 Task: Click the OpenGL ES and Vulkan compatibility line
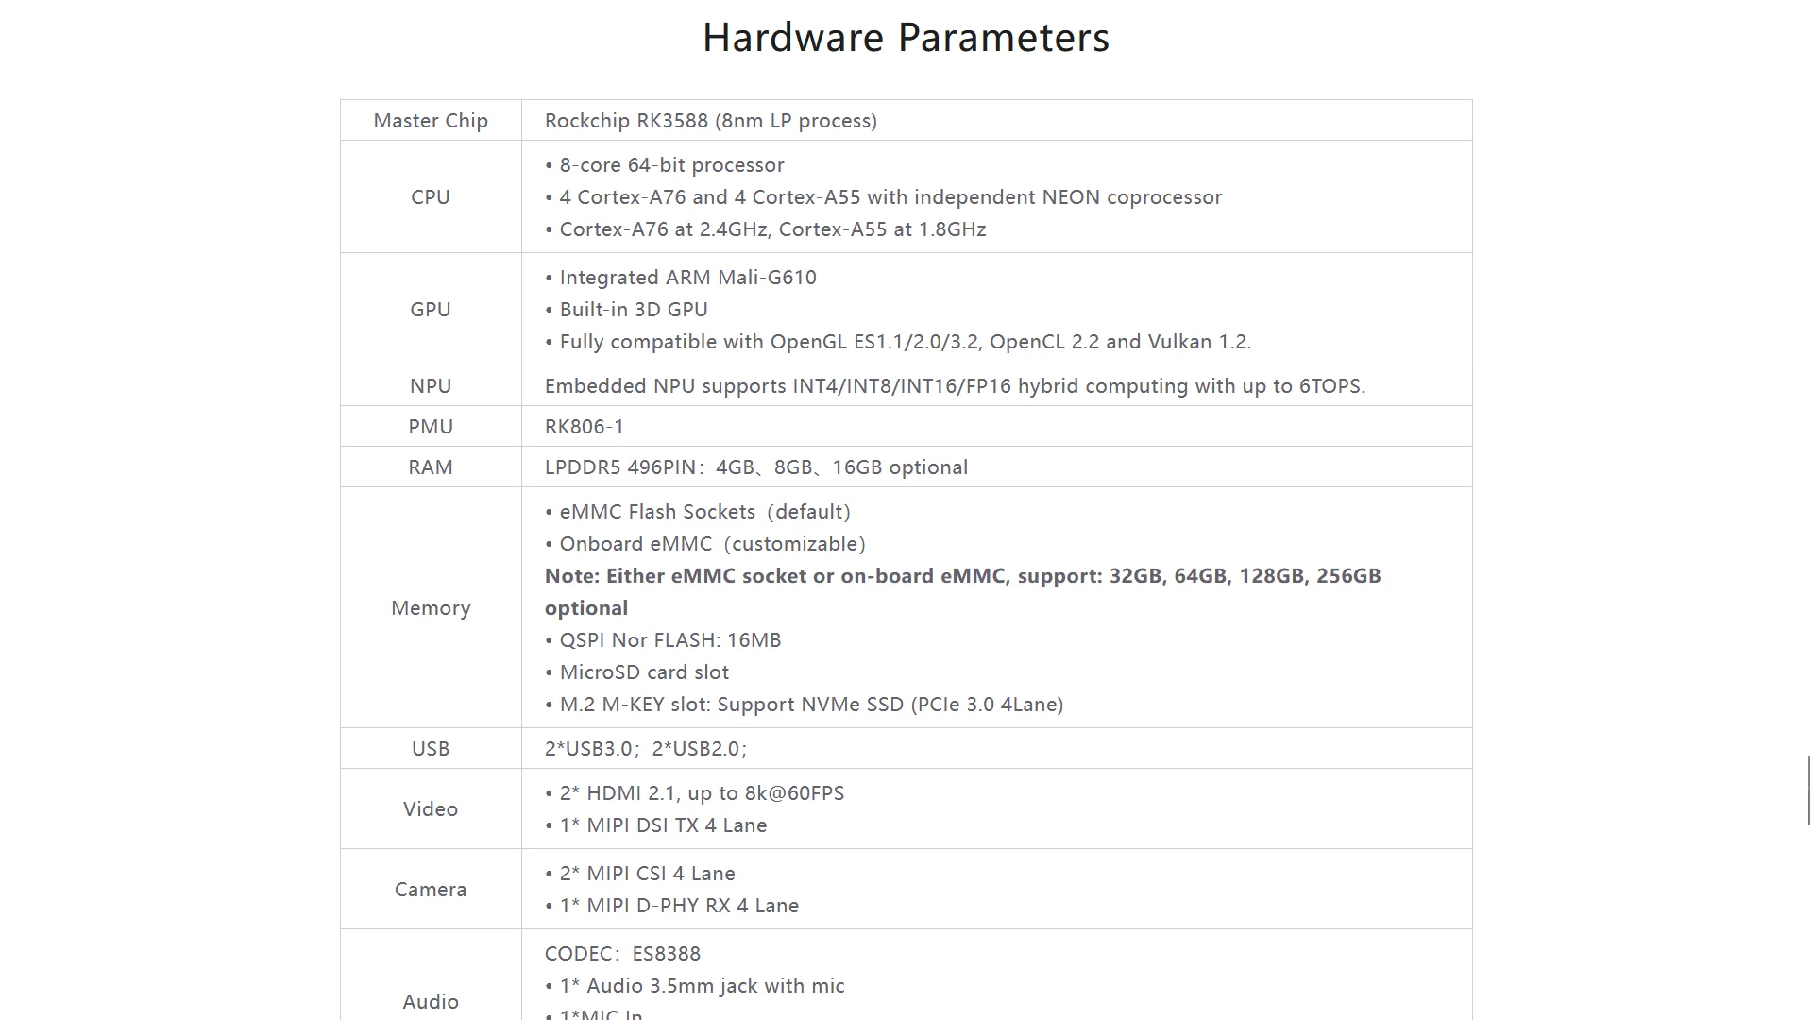tap(905, 342)
